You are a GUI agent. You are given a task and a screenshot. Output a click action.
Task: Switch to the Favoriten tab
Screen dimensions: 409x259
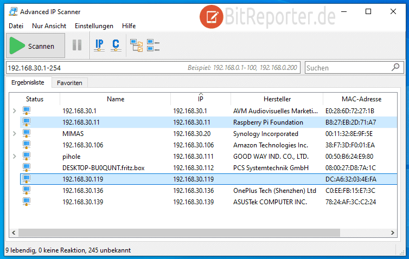coord(70,83)
